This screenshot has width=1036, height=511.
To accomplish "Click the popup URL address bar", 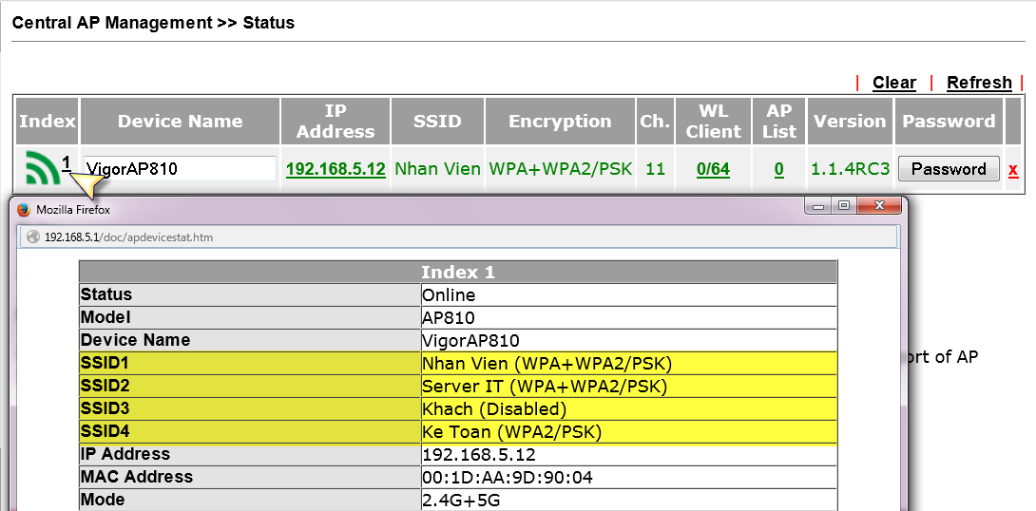I will (460, 237).
